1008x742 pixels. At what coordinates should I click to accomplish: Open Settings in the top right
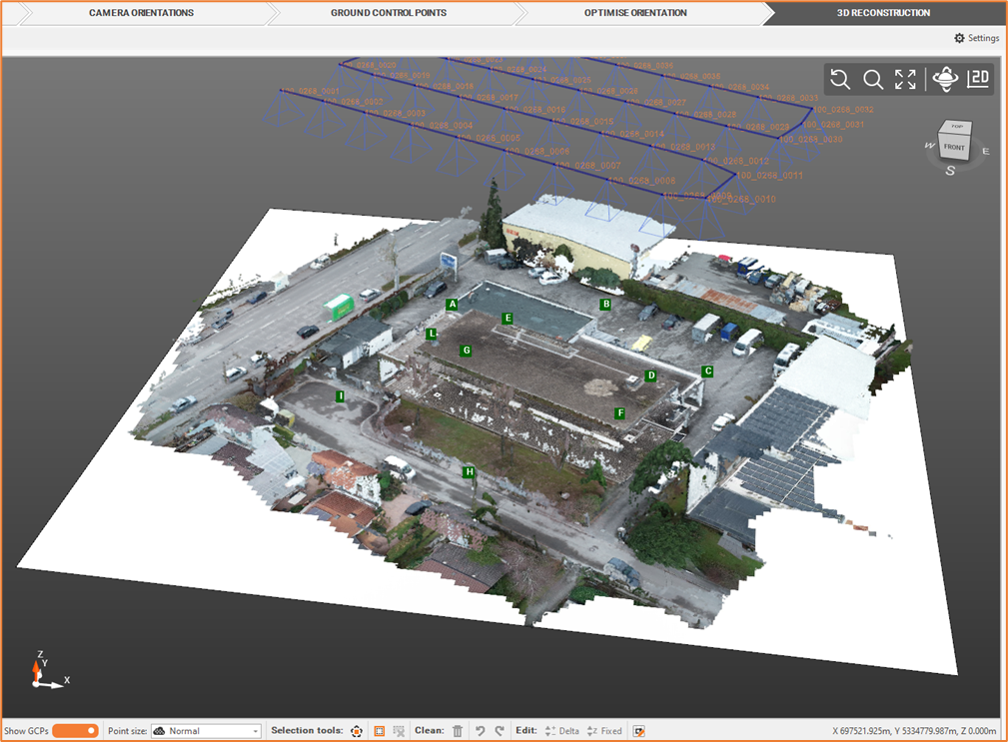(976, 38)
